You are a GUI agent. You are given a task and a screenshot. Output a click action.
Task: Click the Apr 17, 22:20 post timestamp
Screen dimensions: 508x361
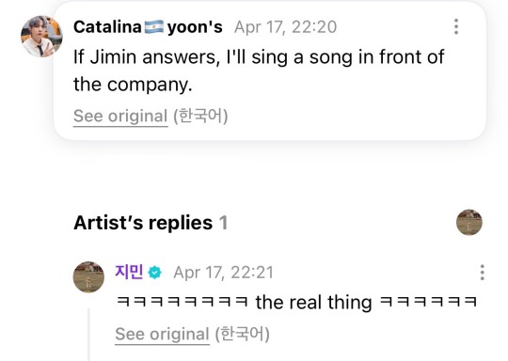[x=285, y=27]
